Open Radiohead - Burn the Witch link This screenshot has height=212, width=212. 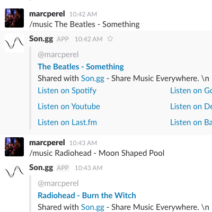click(87, 196)
